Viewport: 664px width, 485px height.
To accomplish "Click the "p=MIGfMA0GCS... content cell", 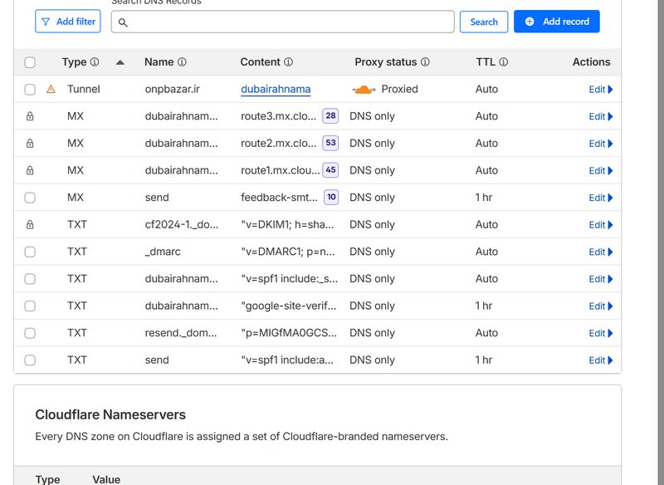I will click(x=289, y=333).
